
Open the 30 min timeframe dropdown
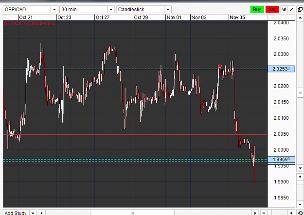(x=111, y=9)
